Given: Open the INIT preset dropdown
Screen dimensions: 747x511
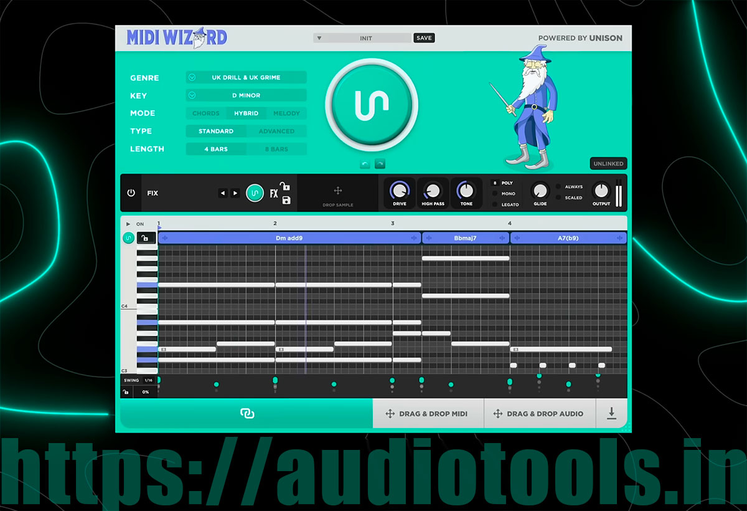Looking at the screenshot, I should click(x=362, y=38).
